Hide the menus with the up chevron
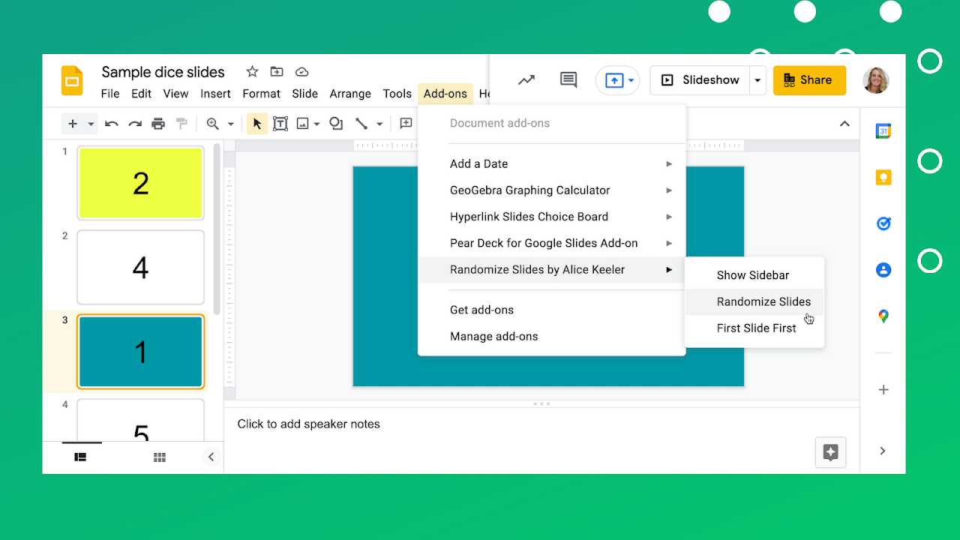Image resolution: width=960 pixels, height=540 pixels. pos(844,124)
